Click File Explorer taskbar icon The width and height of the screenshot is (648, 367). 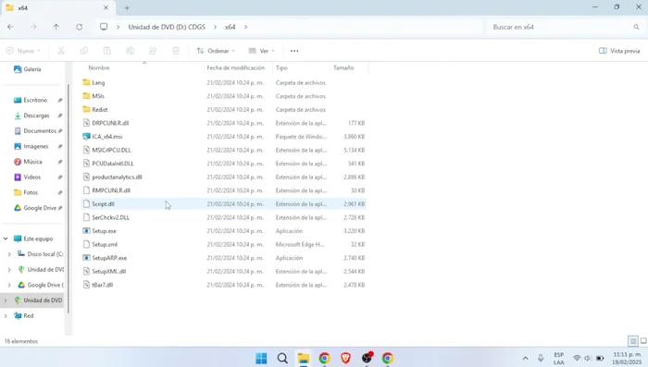click(x=304, y=359)
